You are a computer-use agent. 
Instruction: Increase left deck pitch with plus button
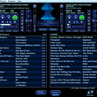coord(22,14)
